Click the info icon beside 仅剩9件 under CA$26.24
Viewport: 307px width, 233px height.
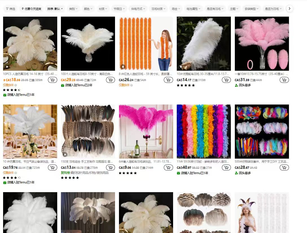coord(132,85)
